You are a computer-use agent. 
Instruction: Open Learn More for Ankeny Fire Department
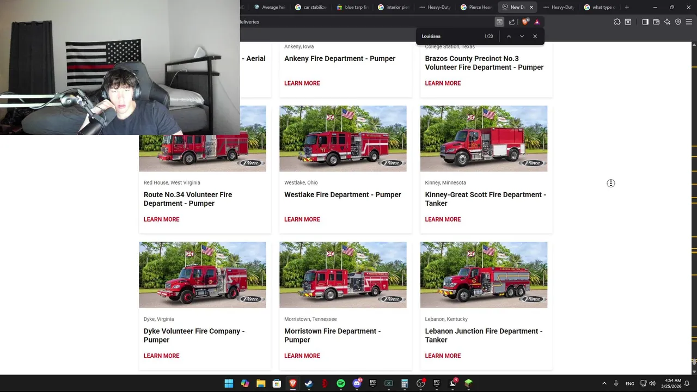coord(302,83)
